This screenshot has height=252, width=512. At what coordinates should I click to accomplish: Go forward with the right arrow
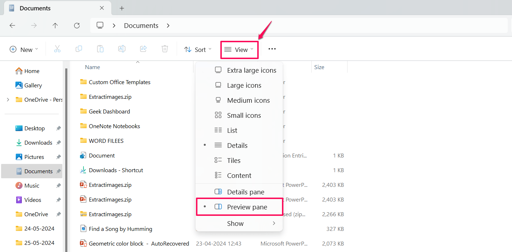(34, 25)
